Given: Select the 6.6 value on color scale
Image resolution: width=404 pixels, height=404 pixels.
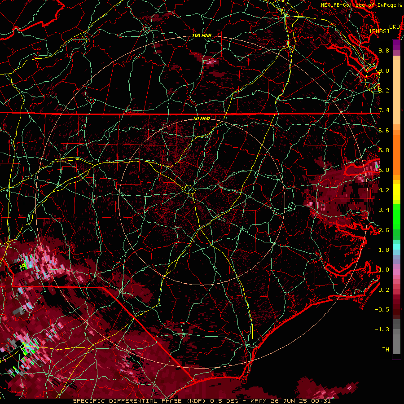Looking at the screenshot, I should pyautogui.click(x=384, y=130).
